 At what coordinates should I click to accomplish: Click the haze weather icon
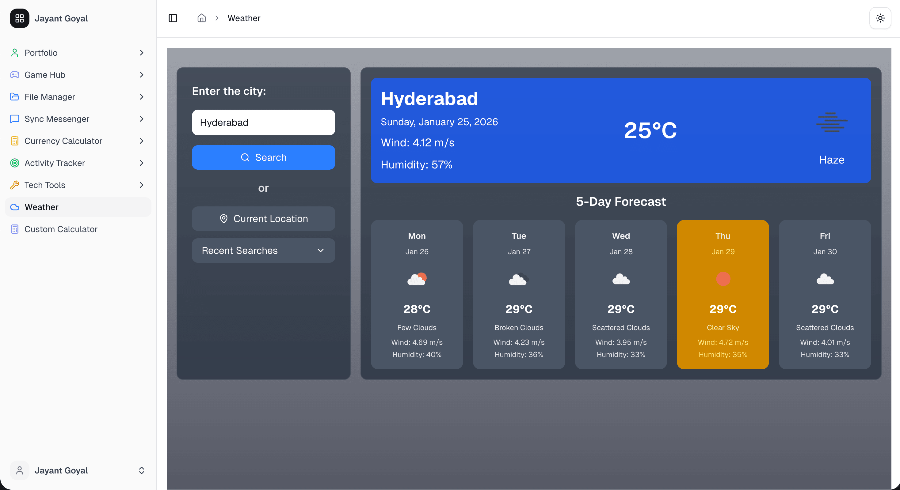pyautogui.click(x=832, y=122)
